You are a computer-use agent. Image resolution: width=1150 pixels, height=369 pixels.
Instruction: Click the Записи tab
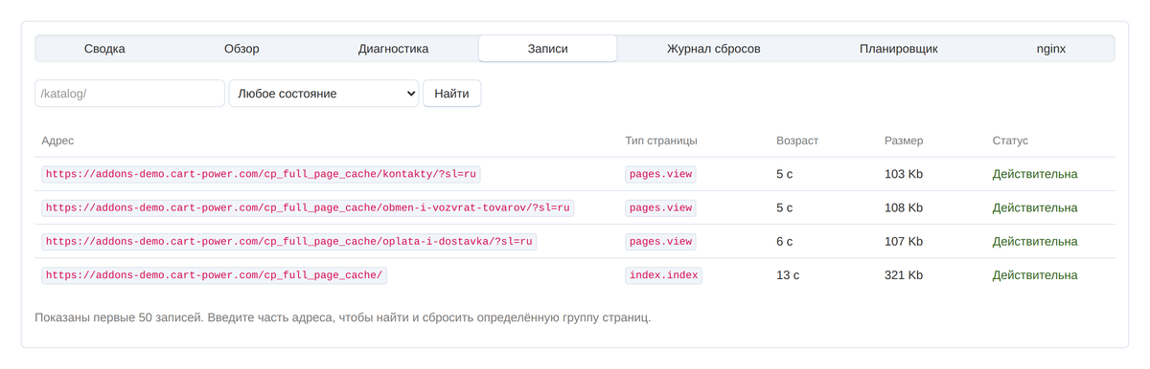548,49
